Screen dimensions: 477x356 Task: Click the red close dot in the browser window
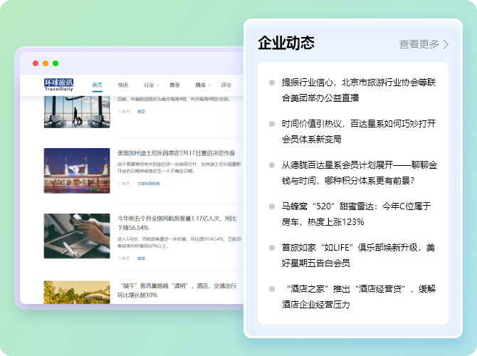[36, 63]
